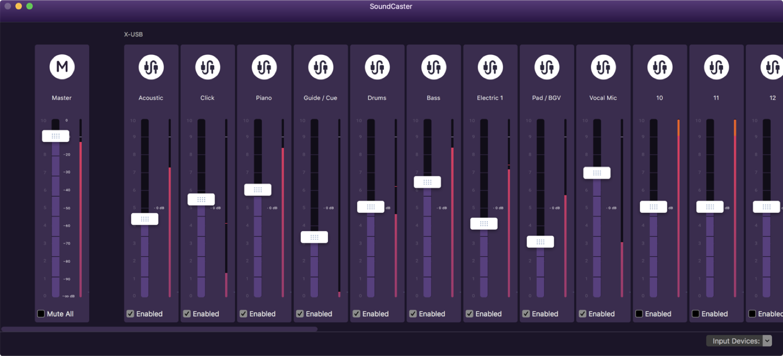783x356 pixels.
Task: Click the Guide / Cue fader handle
Action: 314,237
